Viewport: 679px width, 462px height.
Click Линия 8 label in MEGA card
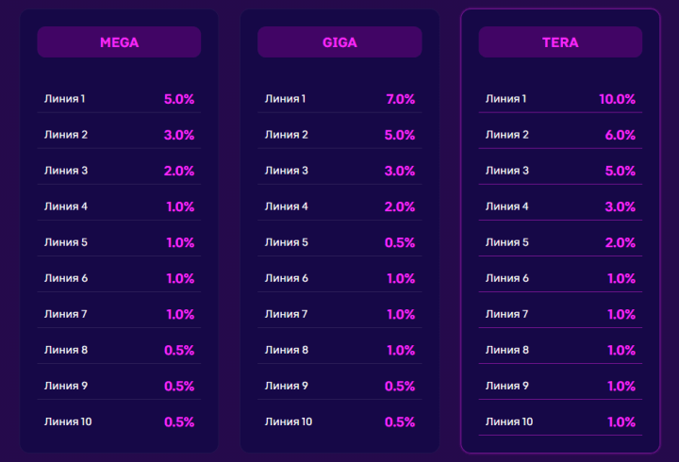click(66, 350)
